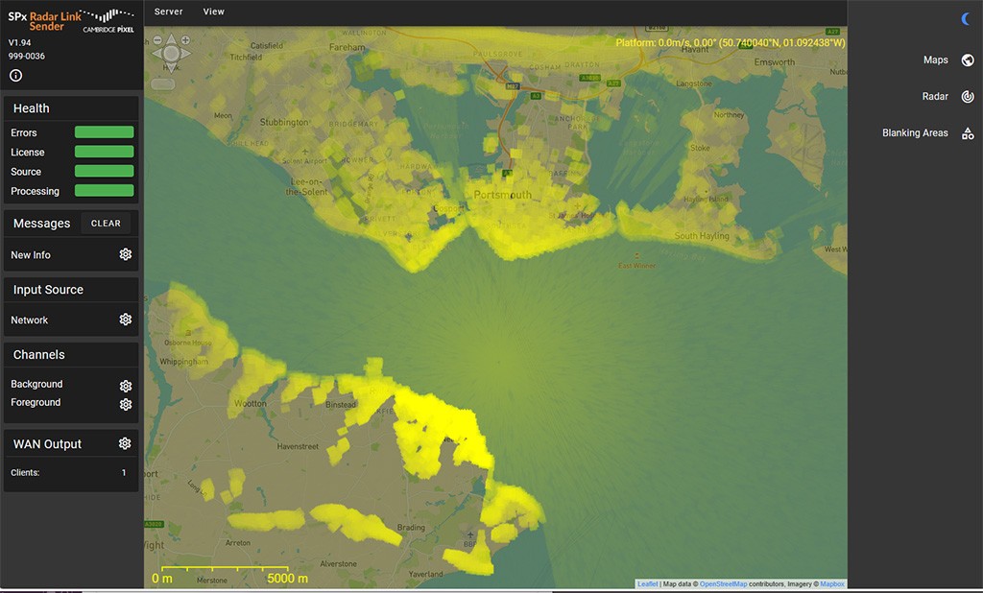
Task: Open the Server menu
Action: pos(168,12)
